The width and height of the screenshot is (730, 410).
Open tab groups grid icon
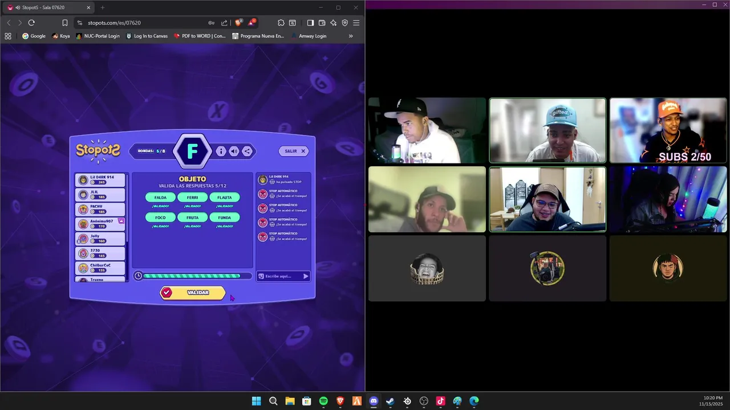coord(8,36)
